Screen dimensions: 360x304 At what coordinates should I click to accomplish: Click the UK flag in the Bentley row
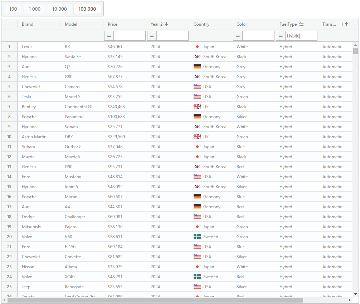tap(197, 106)
